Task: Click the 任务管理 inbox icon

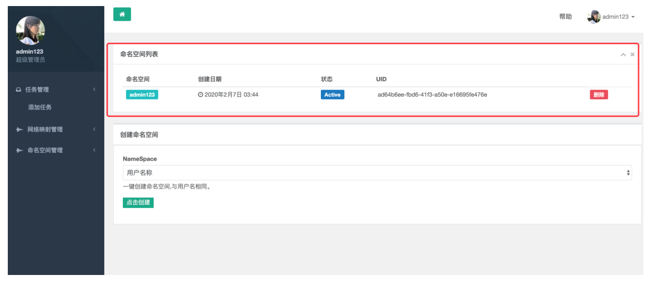Action: [x=19, y=90]
